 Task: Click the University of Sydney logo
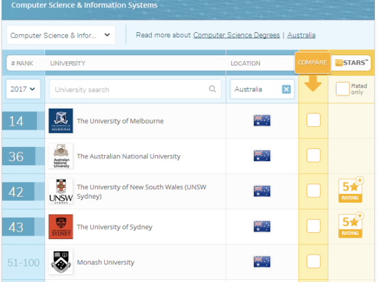(61, 227)
